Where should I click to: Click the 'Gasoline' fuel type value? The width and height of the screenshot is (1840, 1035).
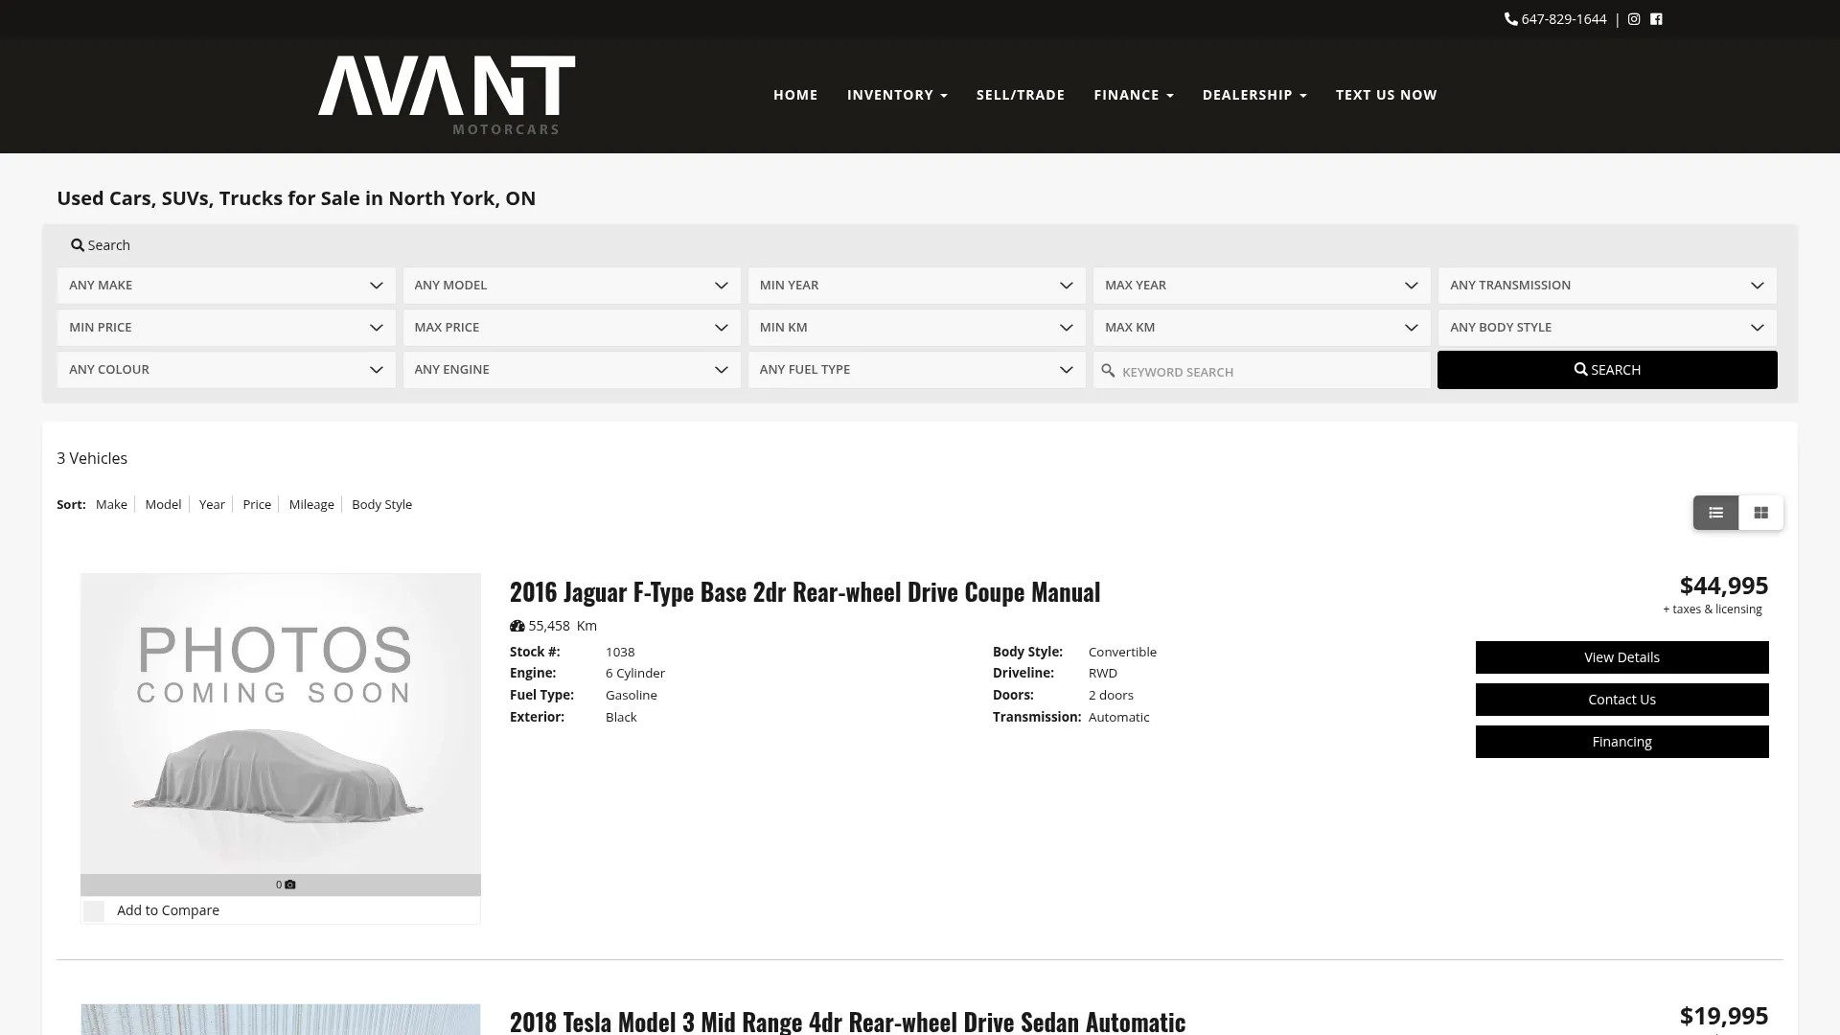click(632, 695)
